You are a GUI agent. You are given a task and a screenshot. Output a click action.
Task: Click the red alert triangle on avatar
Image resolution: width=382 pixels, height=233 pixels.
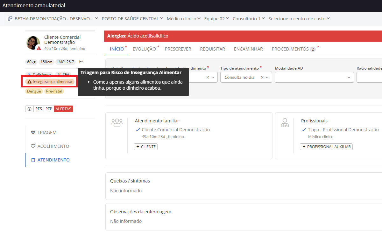click(39, 48)
